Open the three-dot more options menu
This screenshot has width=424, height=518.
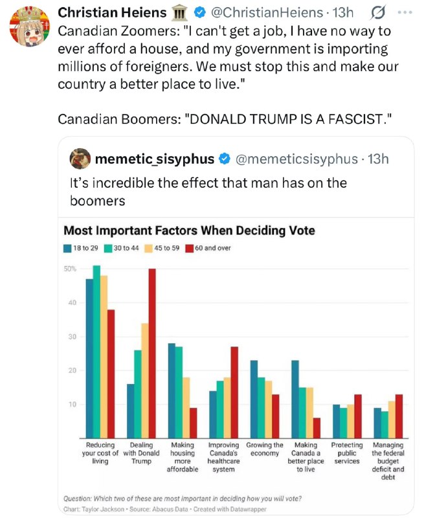pyautogui.click(x=405, y=12)
